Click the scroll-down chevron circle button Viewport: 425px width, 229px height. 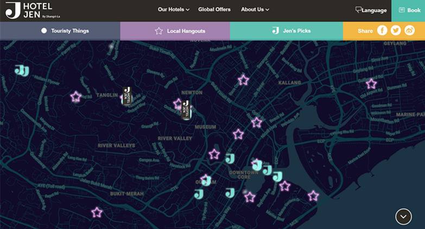(x=403, y=217)
